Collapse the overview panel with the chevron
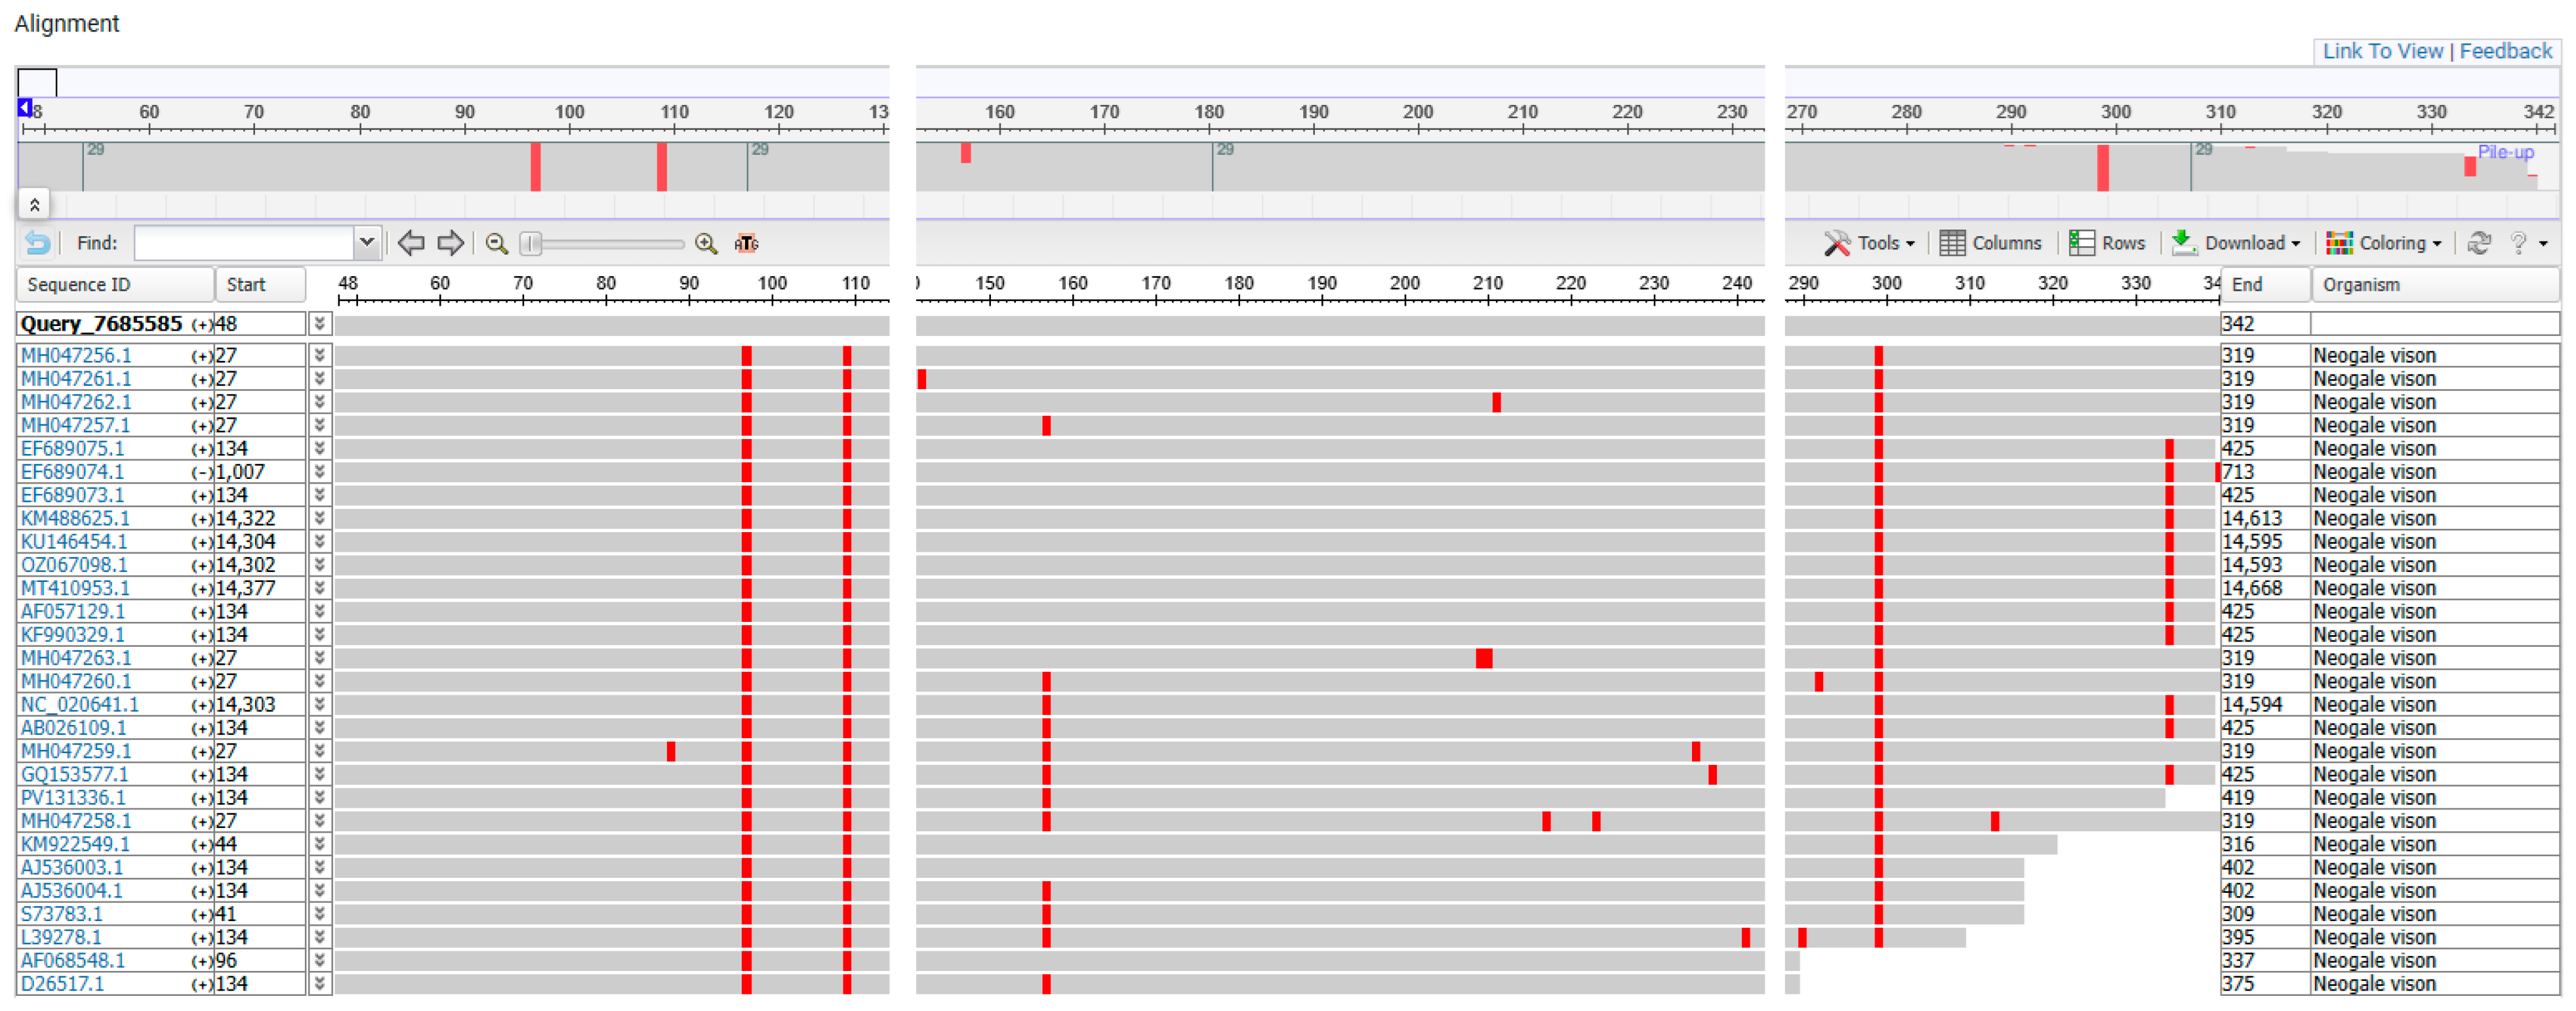The height and width of the screenshot is (1011, 2576). point(34,204)
